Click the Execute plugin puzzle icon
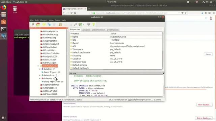This screenshot has width=216, height=121. pos(80,25)
